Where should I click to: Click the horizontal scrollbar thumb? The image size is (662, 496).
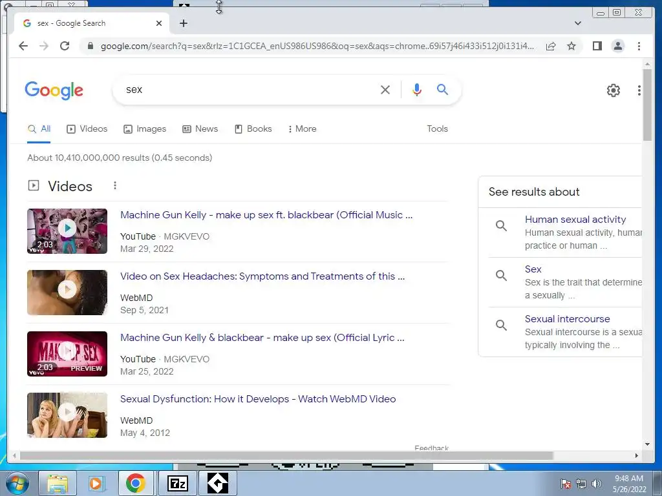[x=286, y=455]
